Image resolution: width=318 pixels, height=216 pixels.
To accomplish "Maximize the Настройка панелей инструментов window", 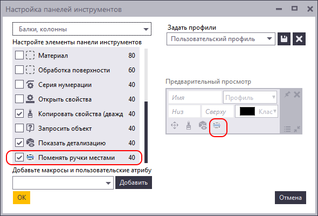I will (x=294, y=9).
